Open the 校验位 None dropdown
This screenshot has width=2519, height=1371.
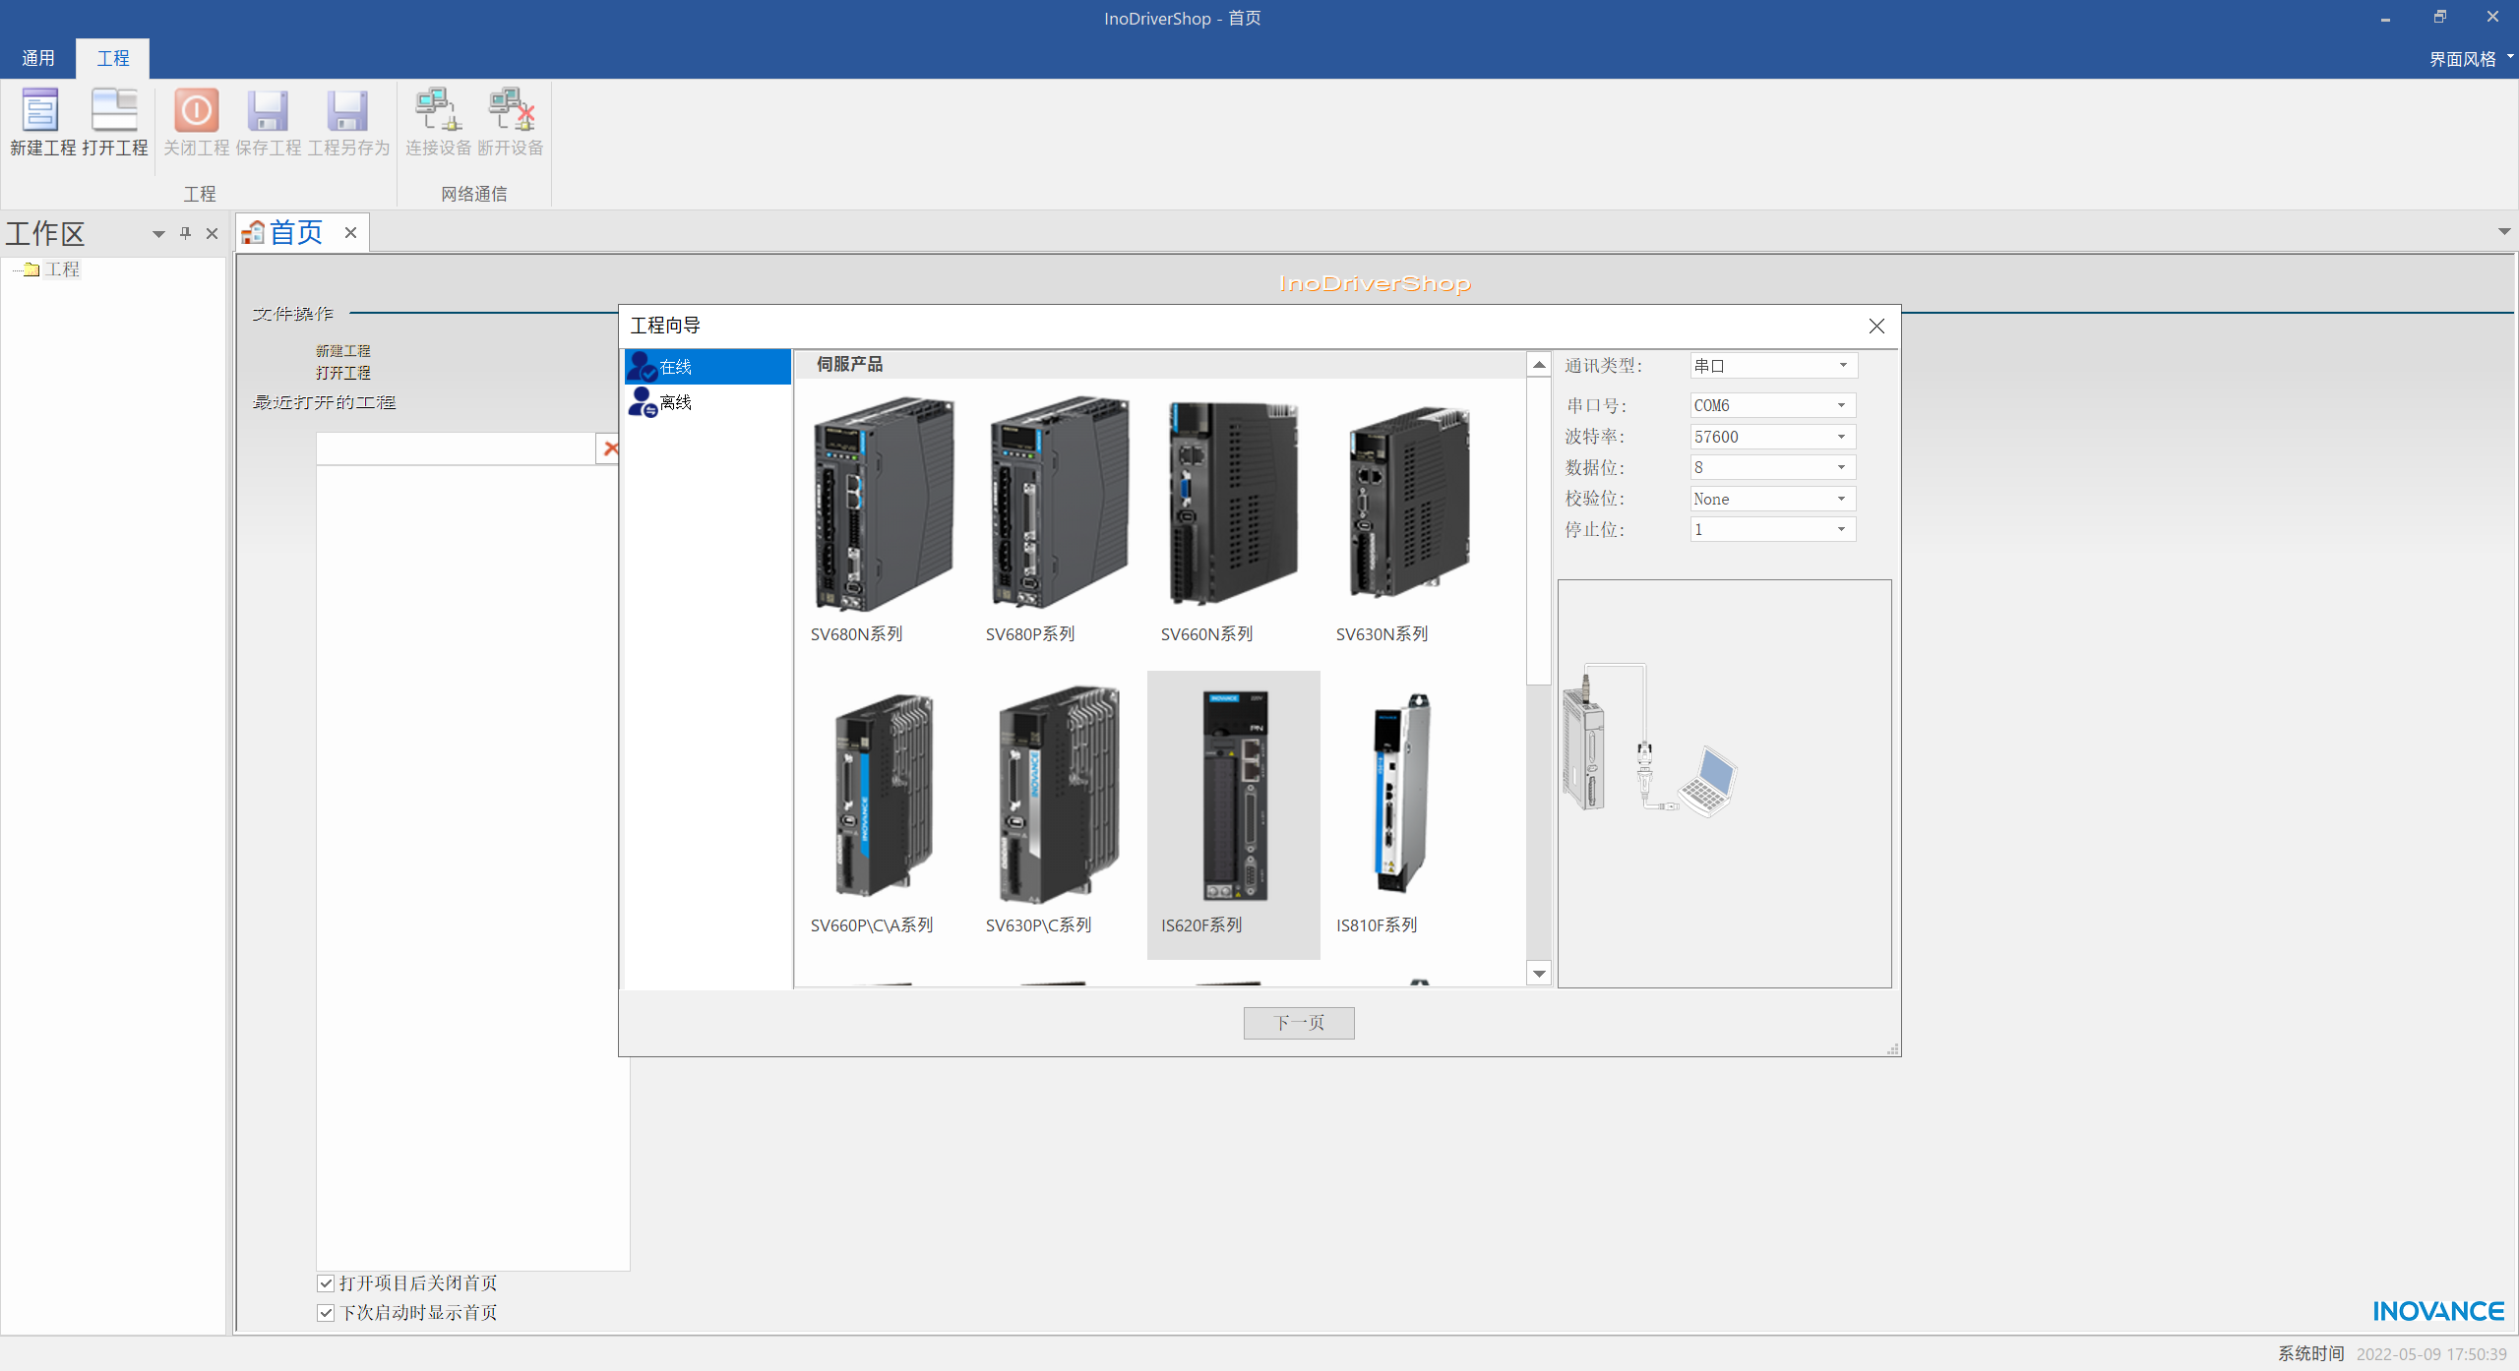pos(1841,499)
